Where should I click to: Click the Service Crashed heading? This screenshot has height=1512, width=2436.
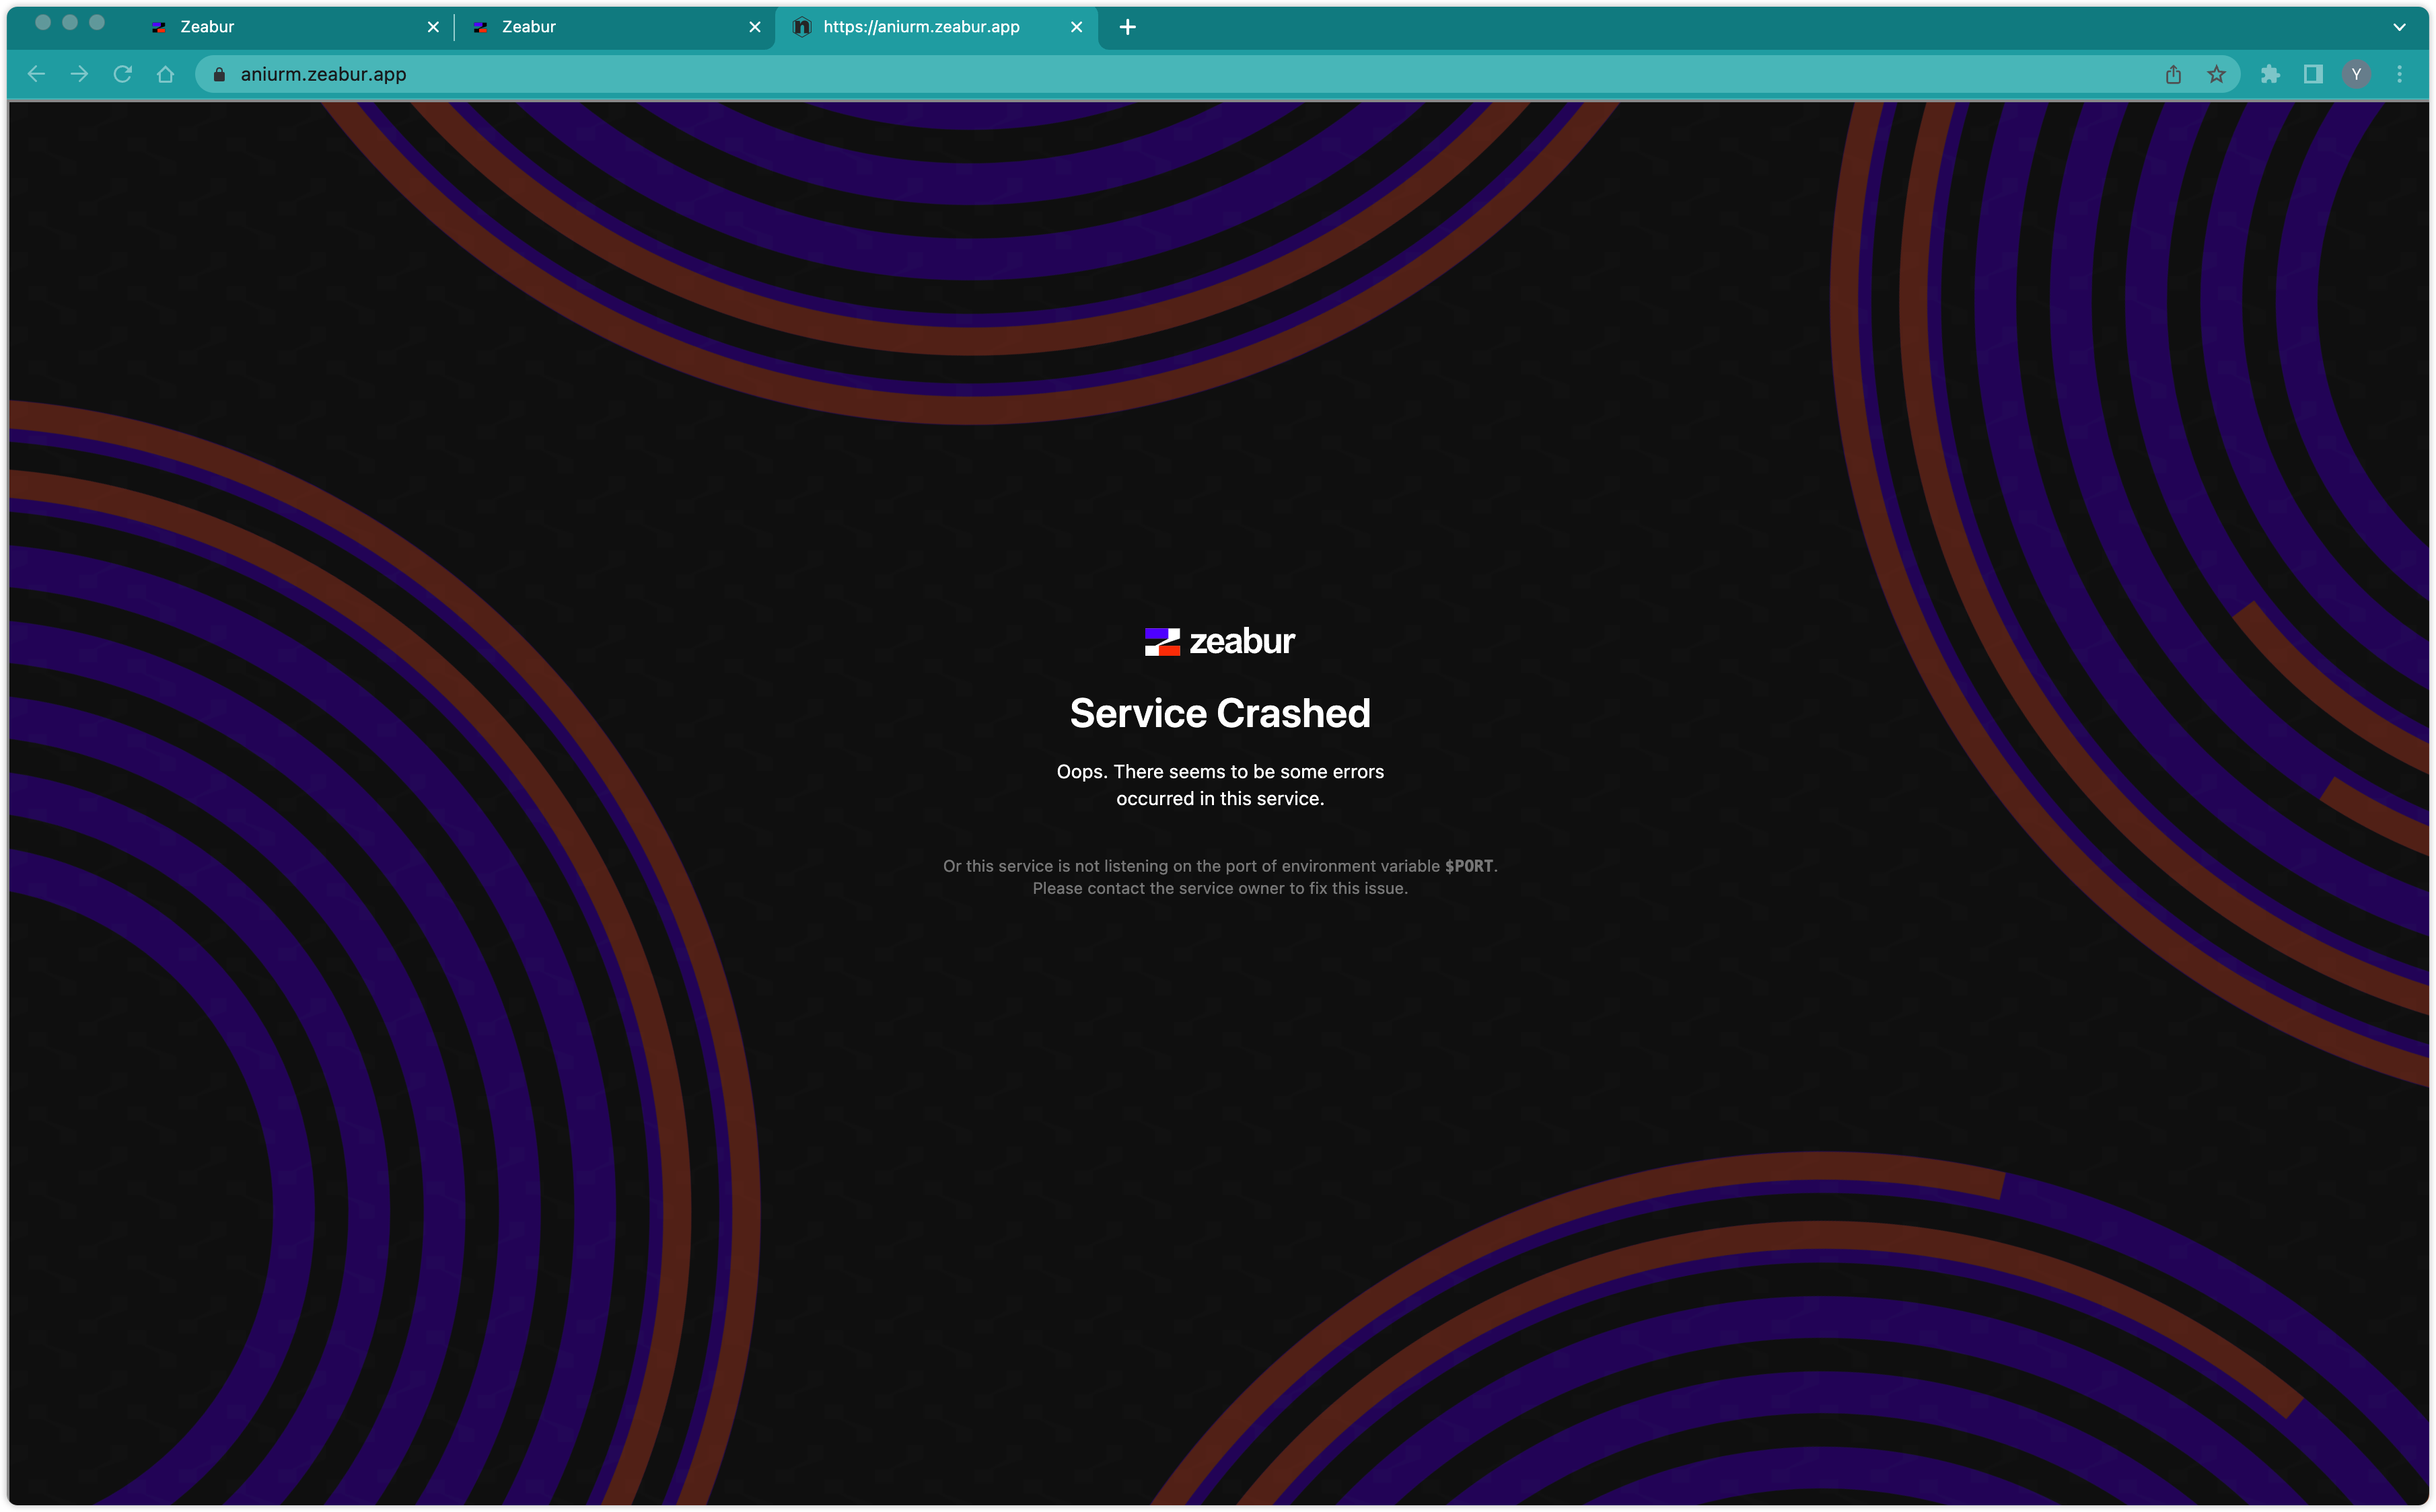point(1219,713)
